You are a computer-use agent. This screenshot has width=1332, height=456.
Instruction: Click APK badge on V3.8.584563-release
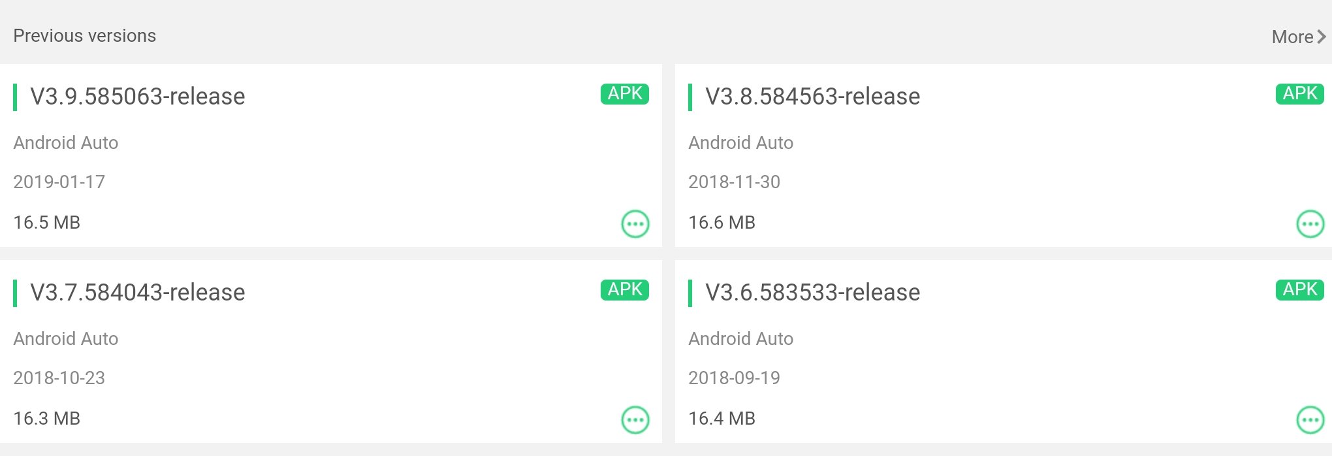click(x=1299, y=94)
